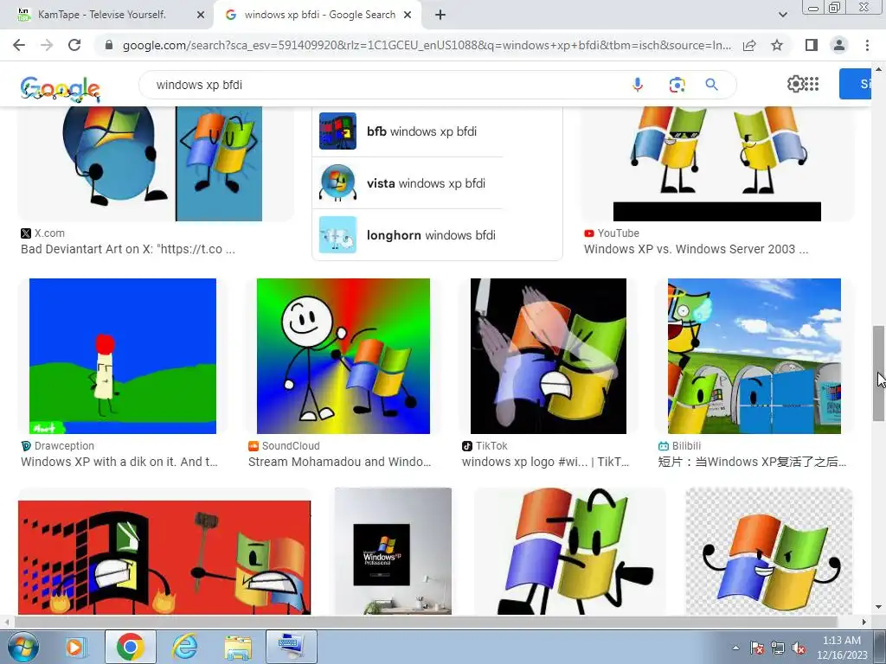886x664 pixels.
Task: Open the TikTok windows xp logo image
Action: 548,355
